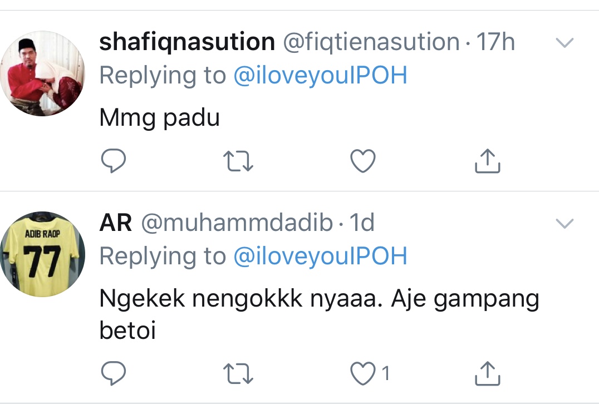
Task: Open the @fiqtienasution handle
Action: pyautogui.click(x=371, y=43)
